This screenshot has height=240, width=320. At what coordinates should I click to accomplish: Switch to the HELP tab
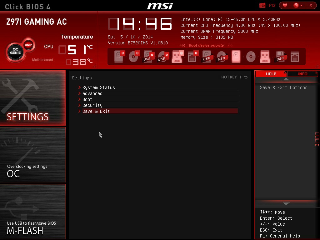[271, 74]
